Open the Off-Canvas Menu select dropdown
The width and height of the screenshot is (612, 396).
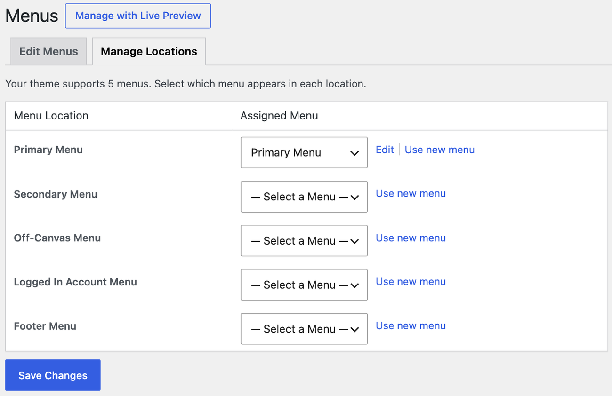coord(304,241)
